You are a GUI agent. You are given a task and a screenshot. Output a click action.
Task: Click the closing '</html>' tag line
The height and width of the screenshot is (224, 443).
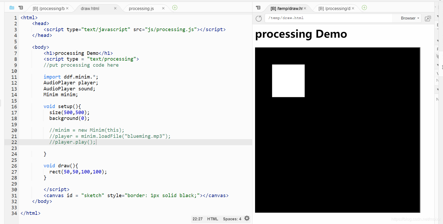tap(31, 213)
